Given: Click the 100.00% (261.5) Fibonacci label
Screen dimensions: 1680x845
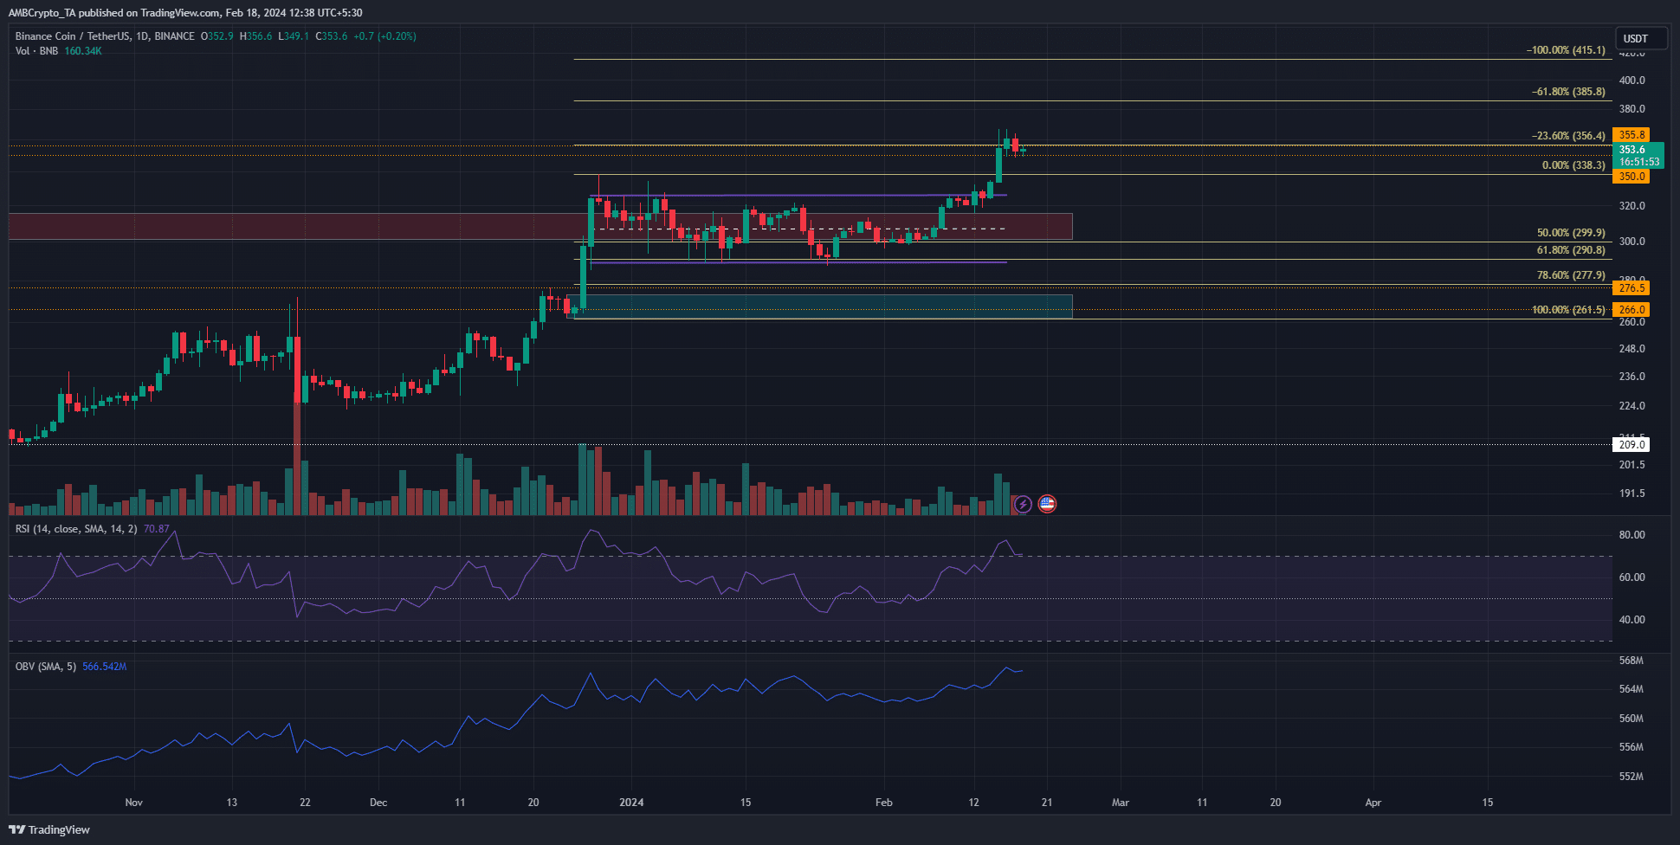Looking at the screenshot, I should [x=1568, y=310].
